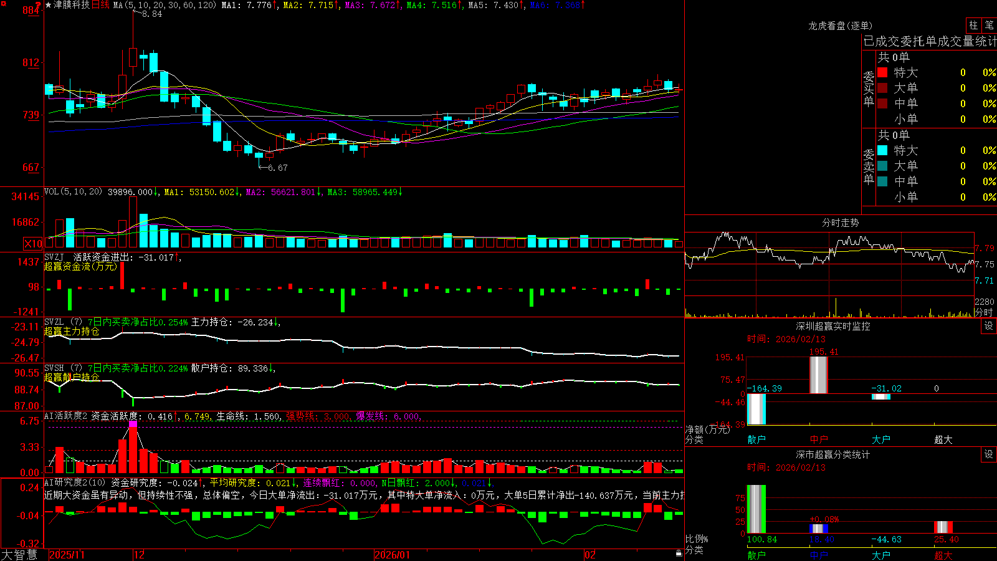
Task: Click dark red 大单 buy-order color swatch
Action: (x=882, y=88)
